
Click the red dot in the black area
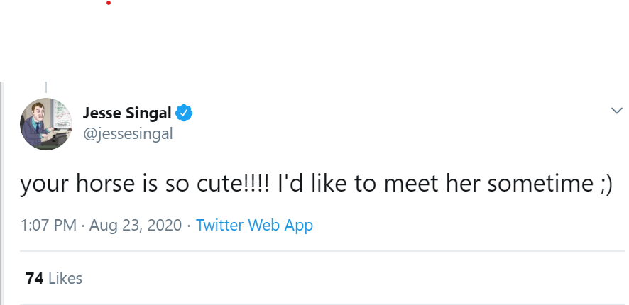pyautogui.click(x=109, y=3)
